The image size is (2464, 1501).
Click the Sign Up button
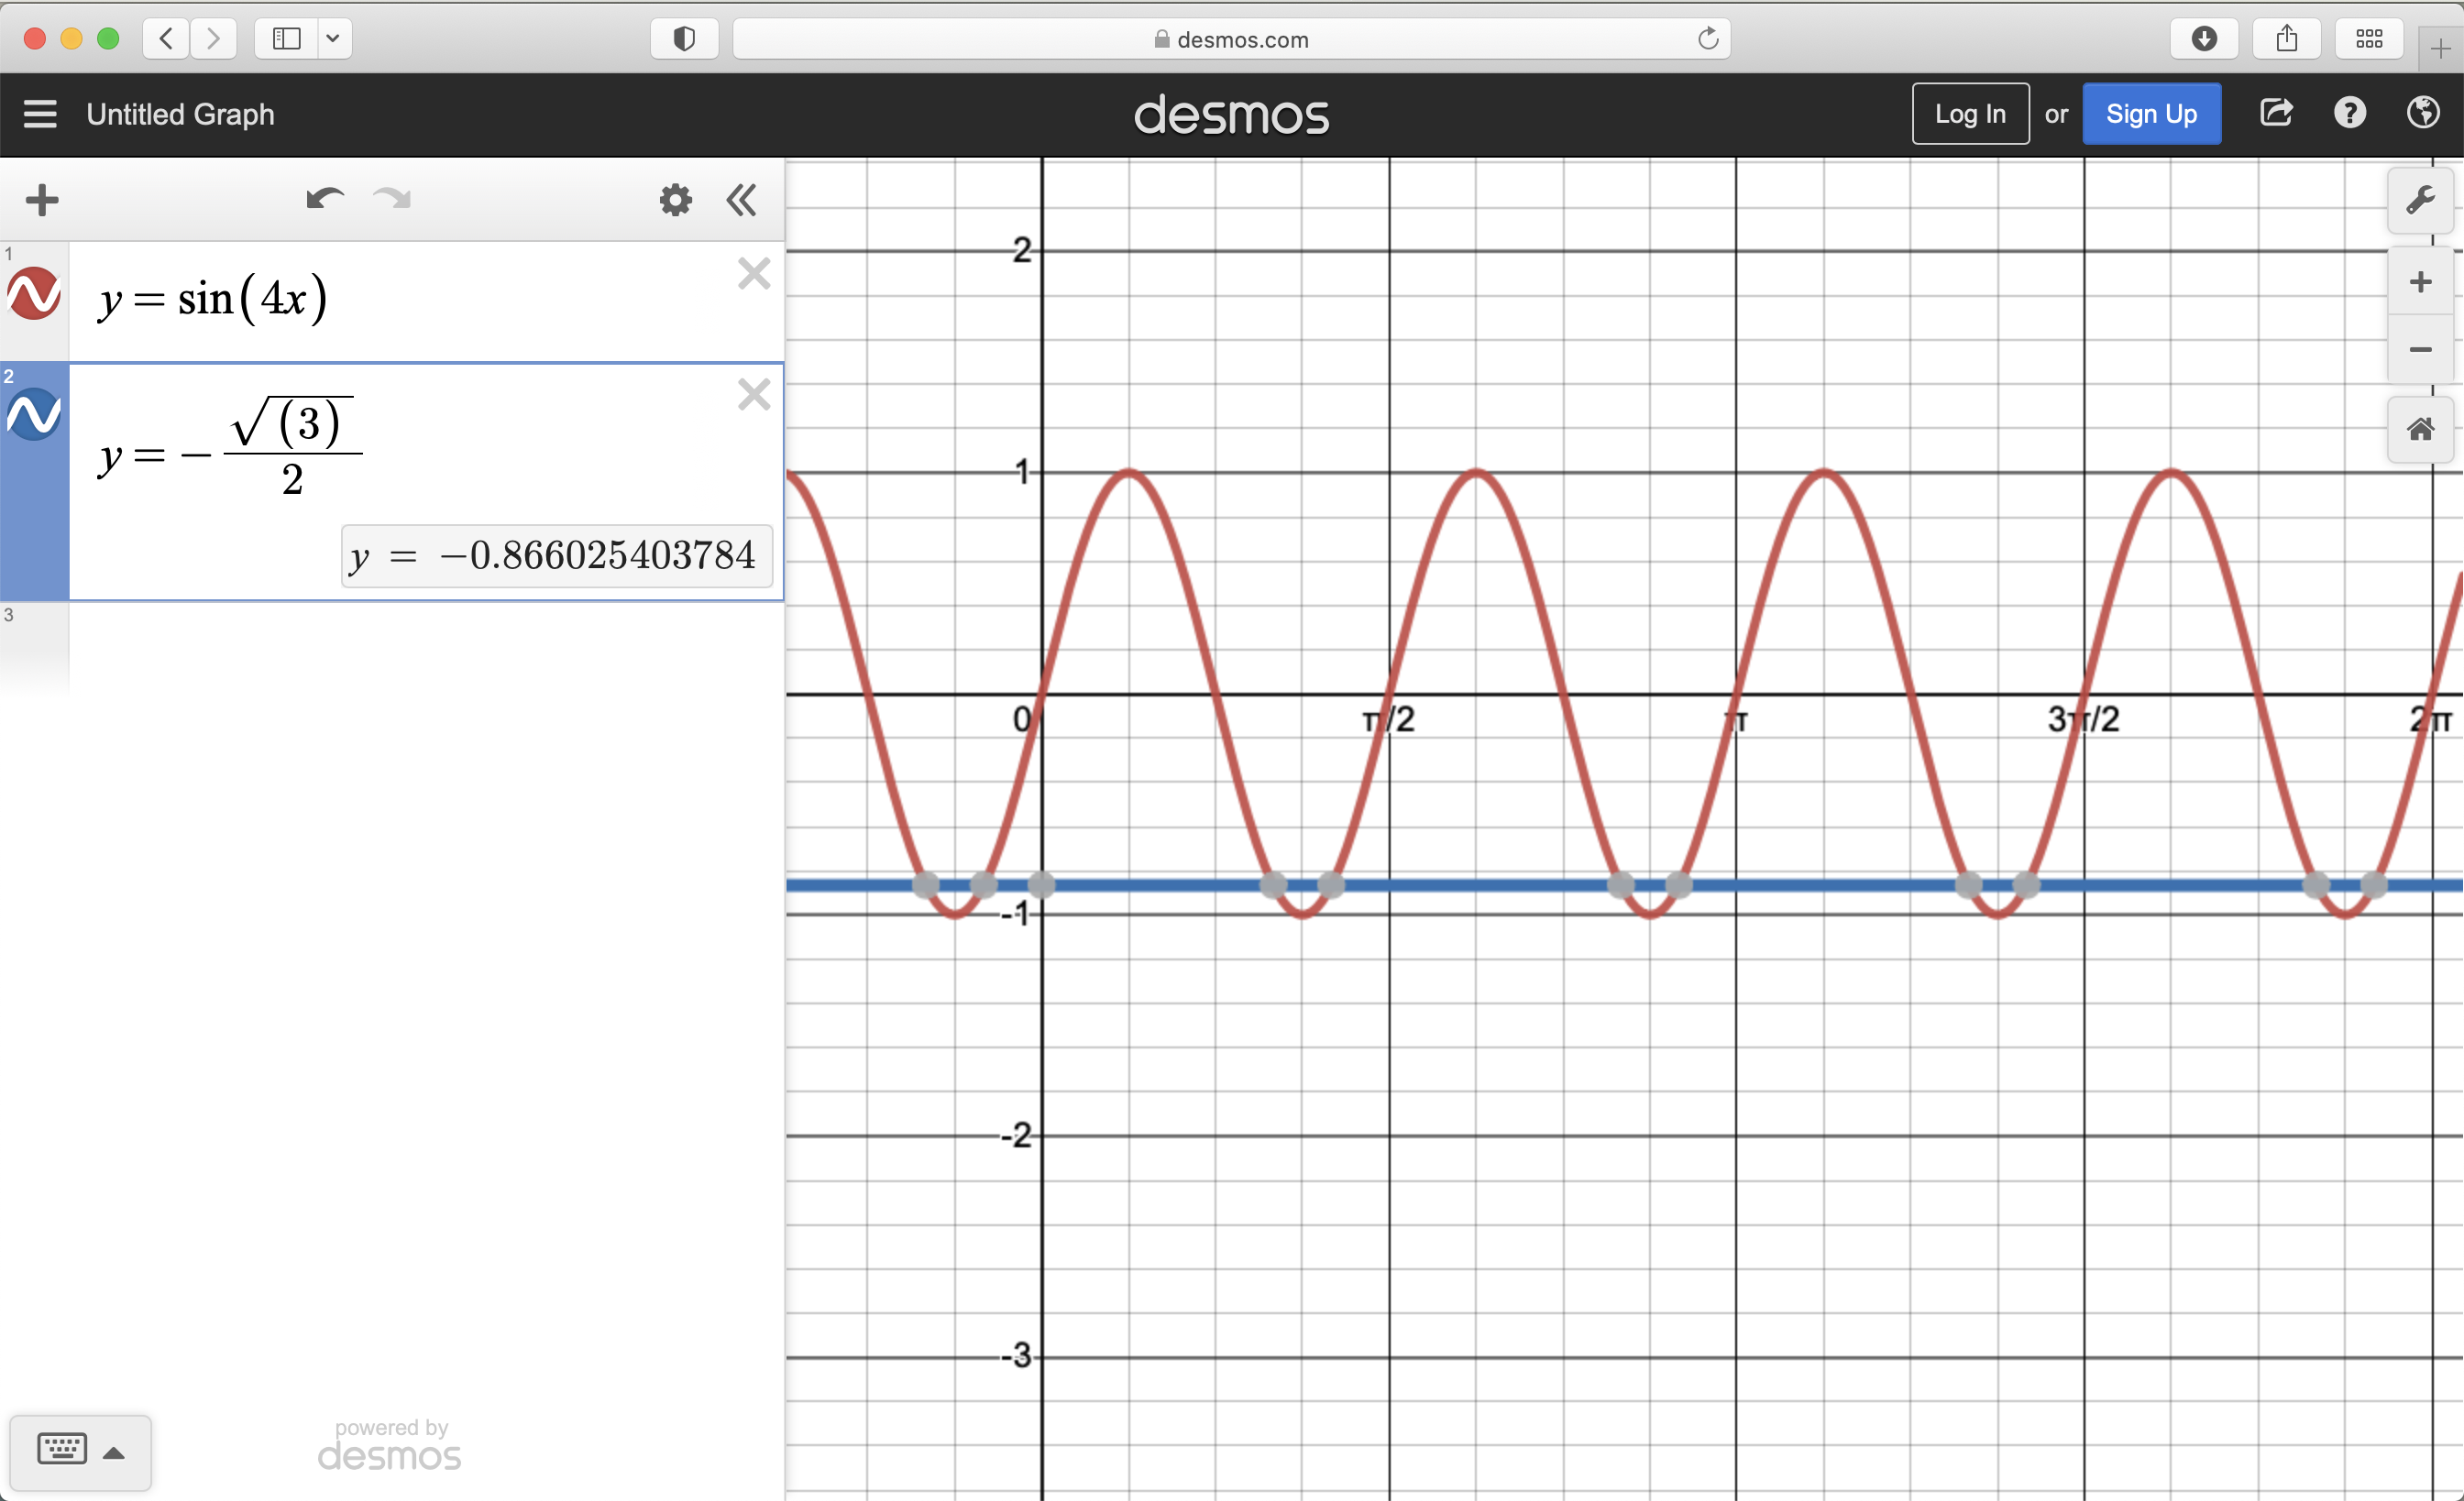2151,113
